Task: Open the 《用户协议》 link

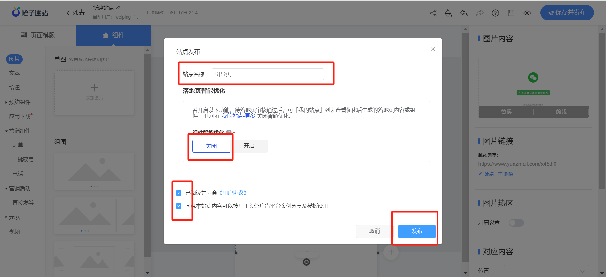Action: (x=233, y=193)
